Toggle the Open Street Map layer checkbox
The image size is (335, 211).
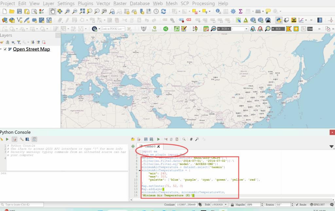(x=5, y=49)
